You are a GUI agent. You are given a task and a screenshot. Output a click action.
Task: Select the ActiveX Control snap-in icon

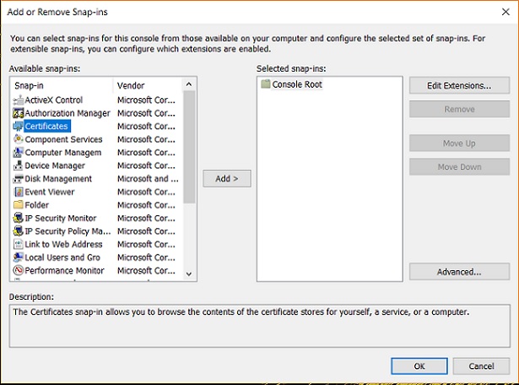pos(19,100)
